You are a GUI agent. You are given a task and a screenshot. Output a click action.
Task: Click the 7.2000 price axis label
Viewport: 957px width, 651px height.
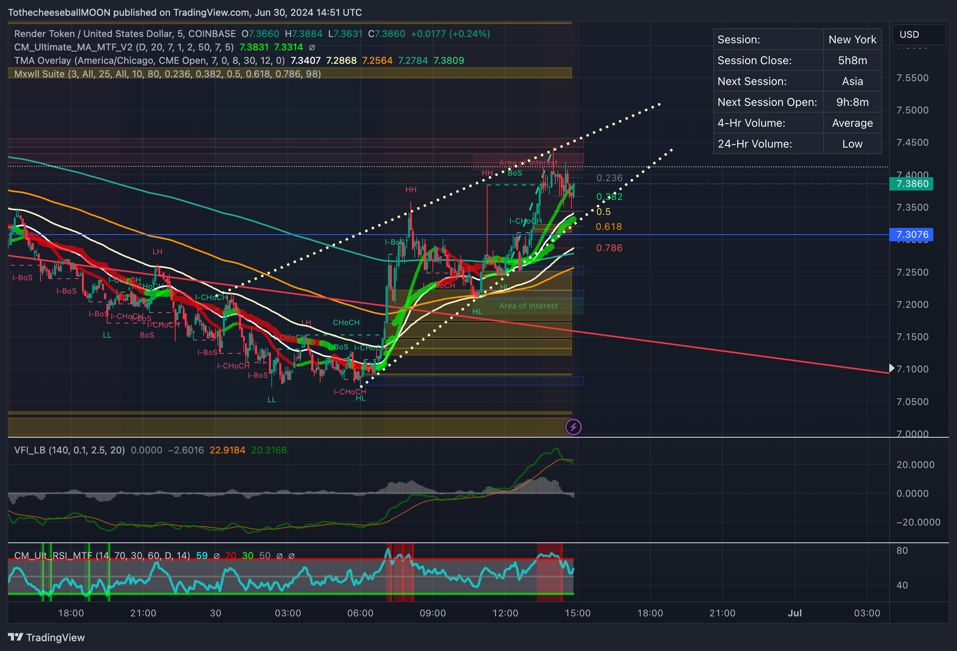(912, 305)
